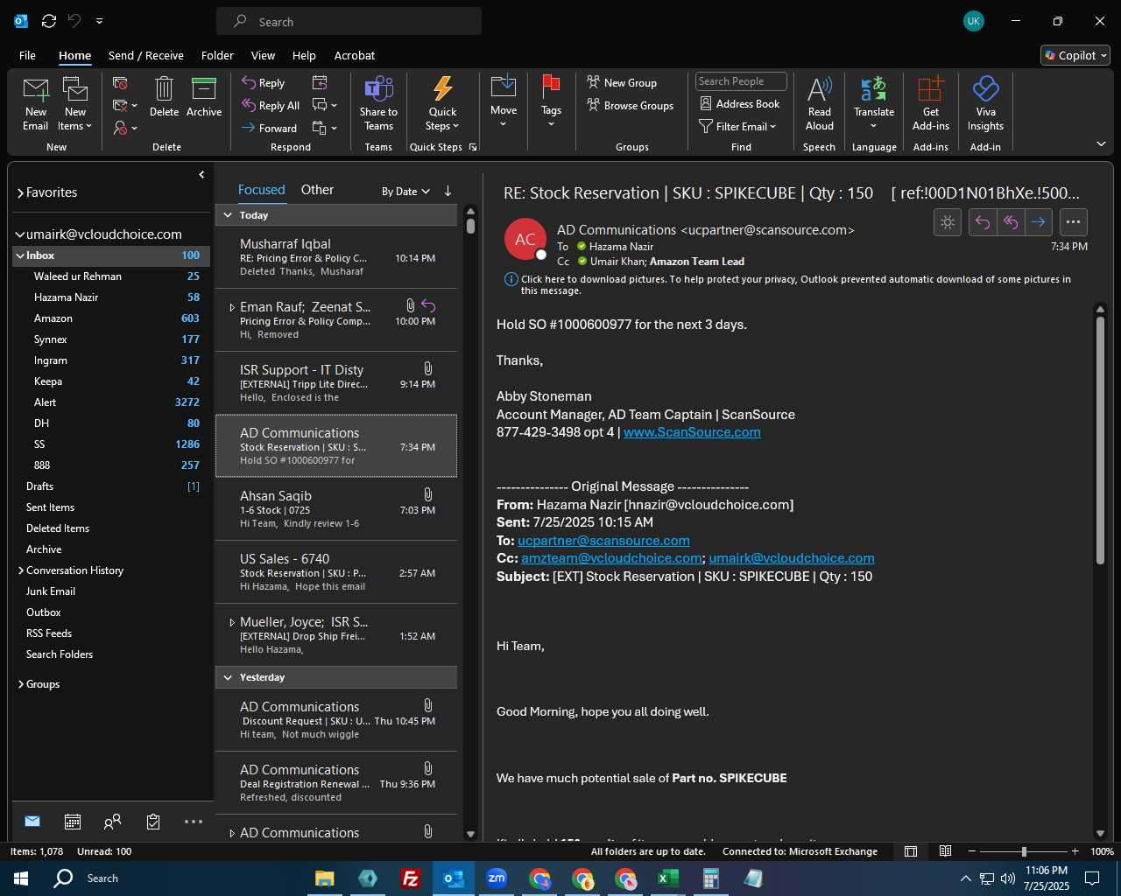The height and width of the screenshot is (896, 1121).
Task: Click the zoom slider in status bar
Action: pyautogui.click(x=1024, y=851)
